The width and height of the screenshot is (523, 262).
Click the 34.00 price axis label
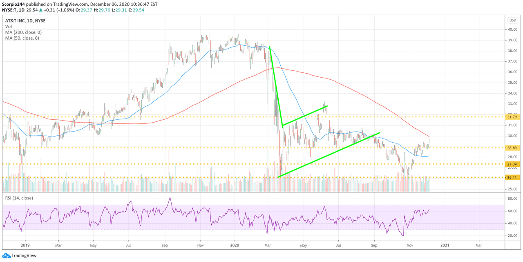(513, 94)
